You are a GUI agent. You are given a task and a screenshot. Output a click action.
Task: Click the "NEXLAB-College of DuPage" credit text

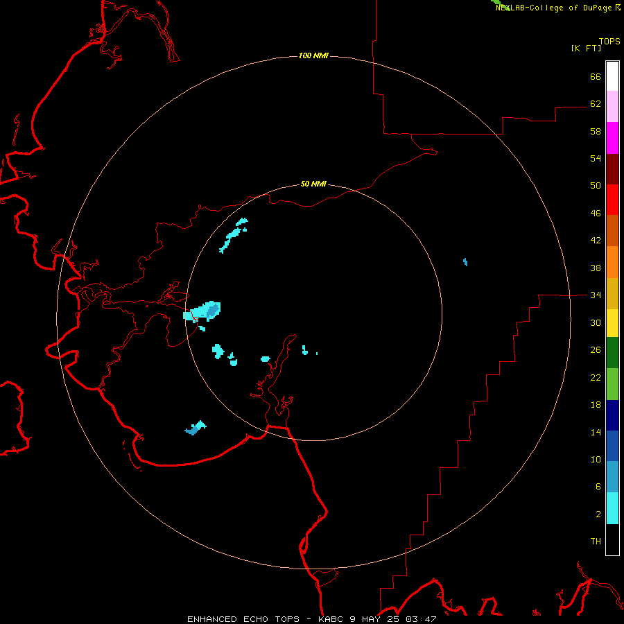click(x=555, y=8)
